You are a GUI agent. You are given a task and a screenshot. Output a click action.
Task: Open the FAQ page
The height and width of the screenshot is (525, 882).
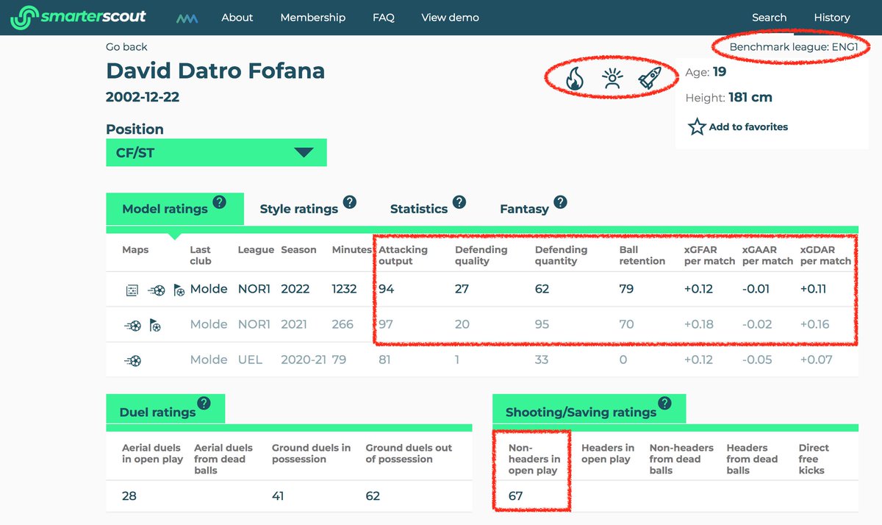(384, 18)
